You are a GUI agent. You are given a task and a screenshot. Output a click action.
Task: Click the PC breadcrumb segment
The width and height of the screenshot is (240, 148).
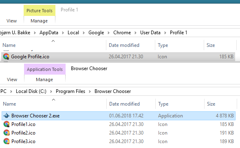(x=3, y=91)
